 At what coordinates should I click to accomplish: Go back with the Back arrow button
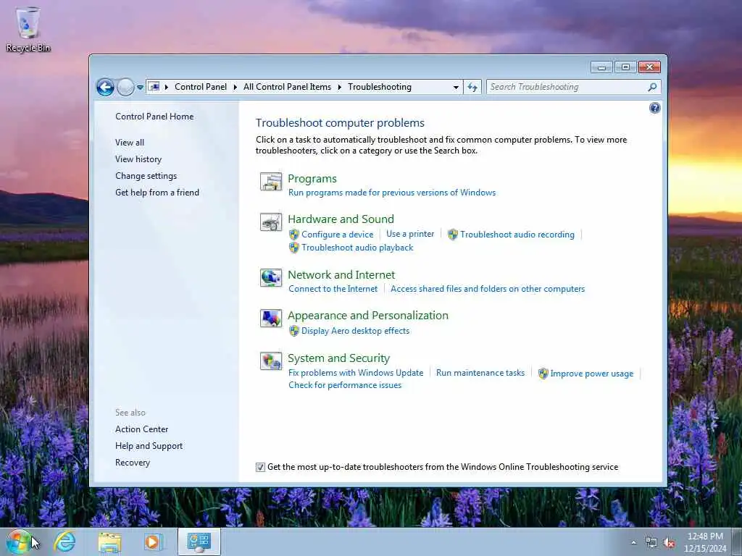[x=105, y=87]
